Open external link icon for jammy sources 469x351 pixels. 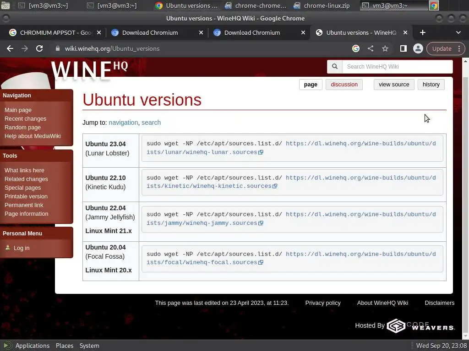261,223
